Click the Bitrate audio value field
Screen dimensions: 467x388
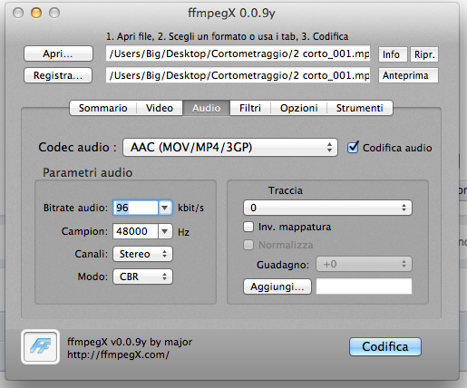(x=136, y=208)
